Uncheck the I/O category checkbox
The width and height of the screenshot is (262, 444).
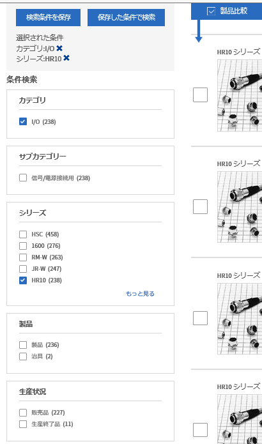(23, 121)
